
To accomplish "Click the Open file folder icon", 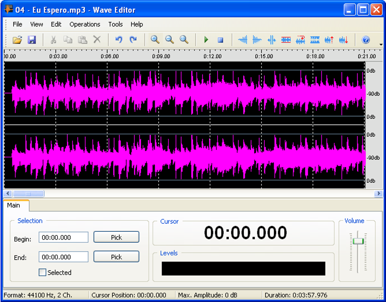I will [x=17, y=40].
